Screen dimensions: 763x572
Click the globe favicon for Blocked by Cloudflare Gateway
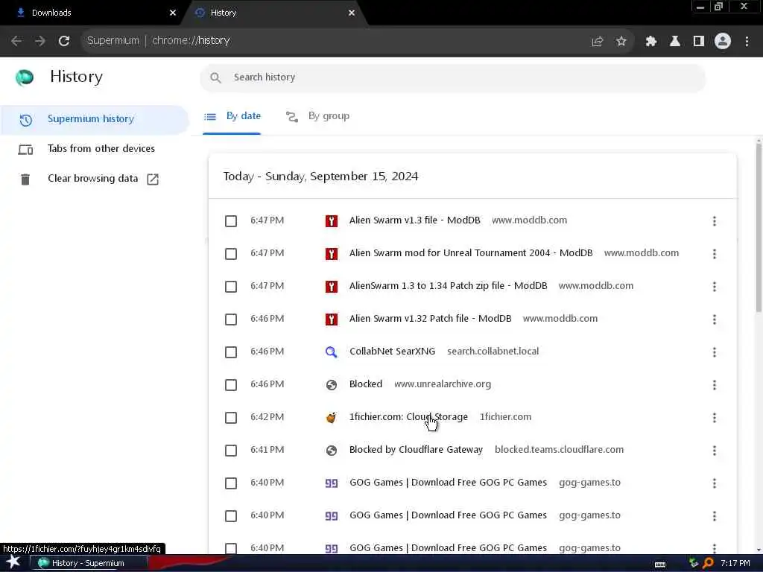332,451
